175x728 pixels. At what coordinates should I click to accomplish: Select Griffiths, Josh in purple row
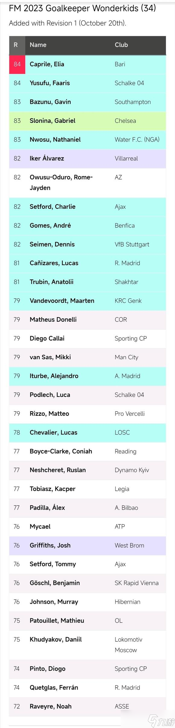50,545
